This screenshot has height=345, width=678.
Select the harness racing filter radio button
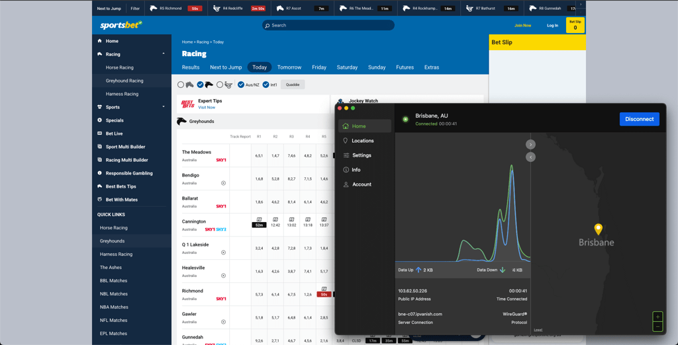[x=220, y=85]
